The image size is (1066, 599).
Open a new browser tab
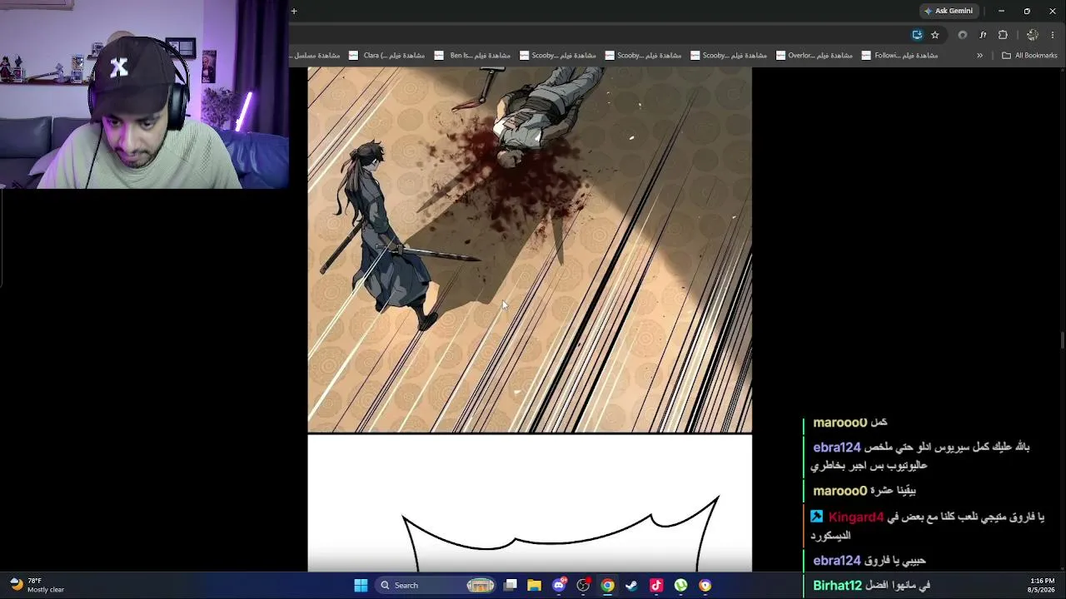pos(294,11)
